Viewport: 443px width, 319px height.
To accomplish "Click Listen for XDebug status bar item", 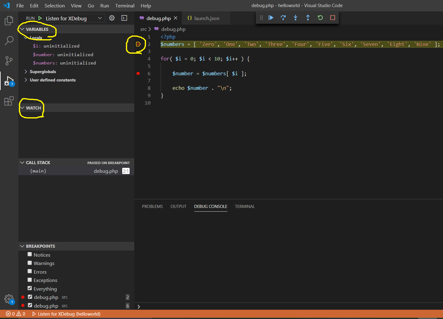I will click(x=66, y=314).
